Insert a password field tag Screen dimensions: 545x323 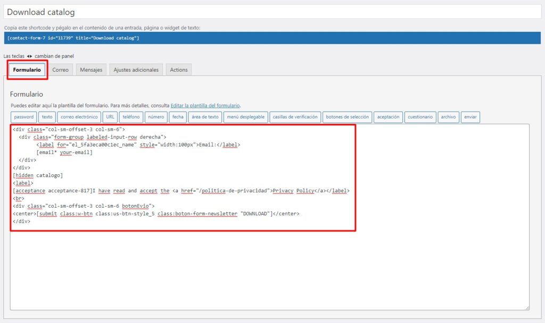24,117
